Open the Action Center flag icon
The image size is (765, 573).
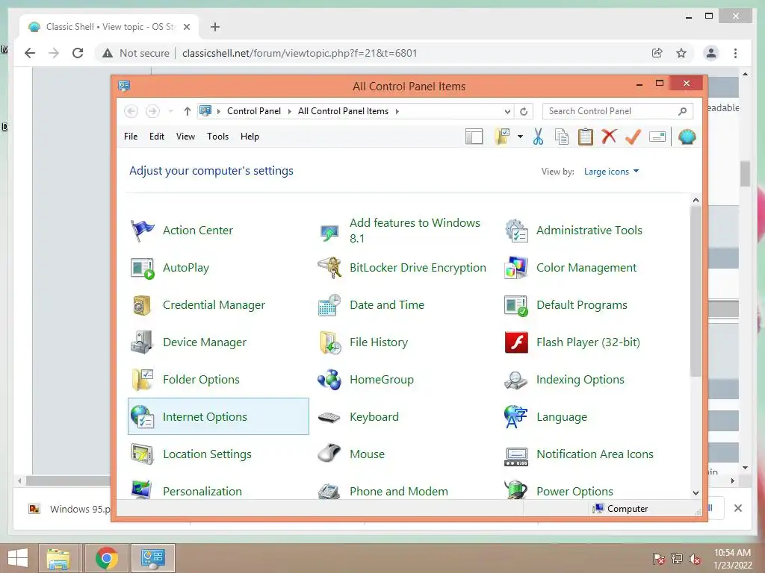point(142,231)
